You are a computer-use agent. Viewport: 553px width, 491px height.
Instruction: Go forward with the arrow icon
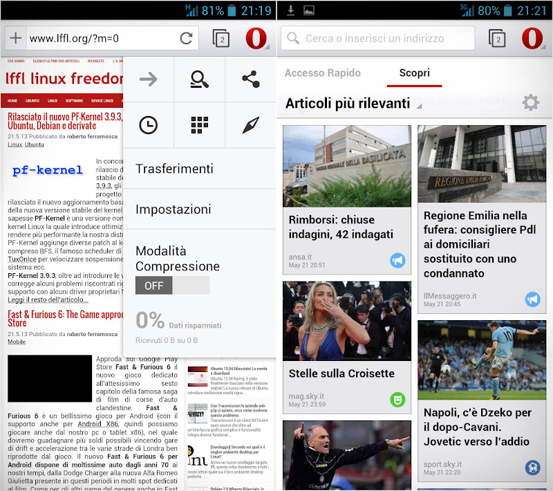coord(148,80)
